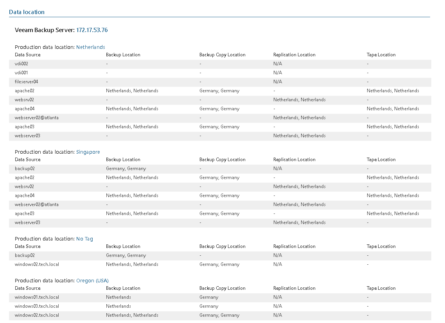Click Backup Copy Location header in the Singapore table

click(x=222, y=160)
